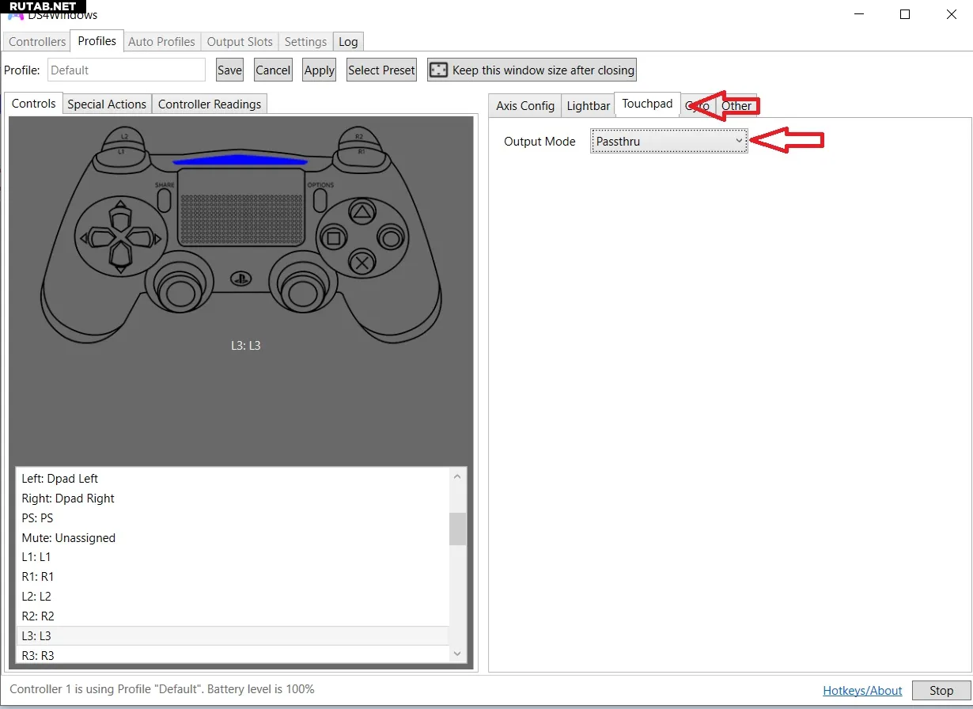Viewport: 973px width, 709px height.
Task: Select the 'Right: Dpad Right' list row
Action: pyautogui.click(x=232, y=499)
